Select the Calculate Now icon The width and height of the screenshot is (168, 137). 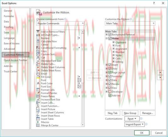(38, 42)
